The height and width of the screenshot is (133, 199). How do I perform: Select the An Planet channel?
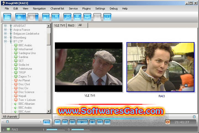click(x=24, y=80)
